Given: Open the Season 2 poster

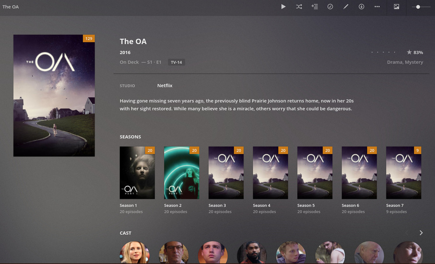Looking at the screenshot, I should pyautogui.click(x=182, y=172).
